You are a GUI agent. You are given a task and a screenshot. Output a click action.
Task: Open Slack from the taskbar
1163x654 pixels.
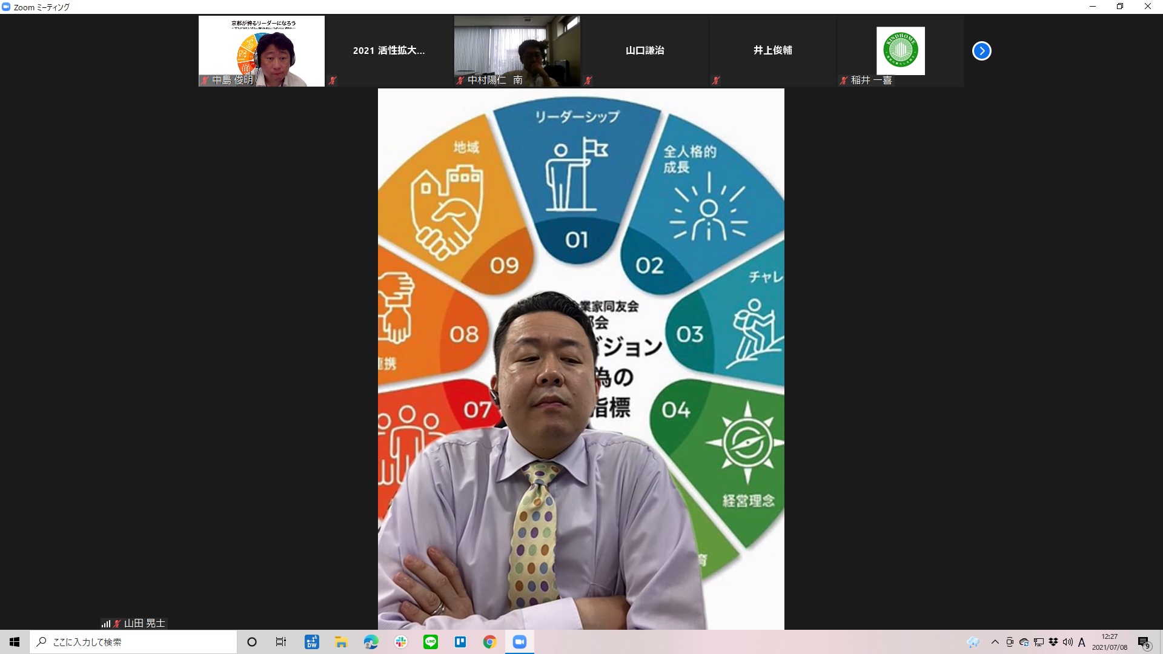[401, 642]
